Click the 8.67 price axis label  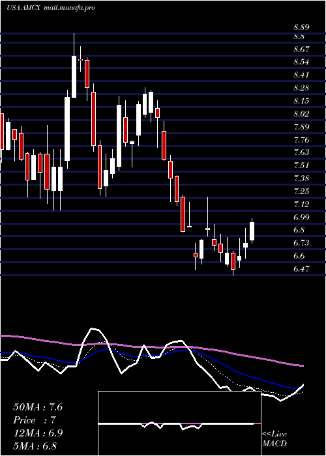[301, 49]
